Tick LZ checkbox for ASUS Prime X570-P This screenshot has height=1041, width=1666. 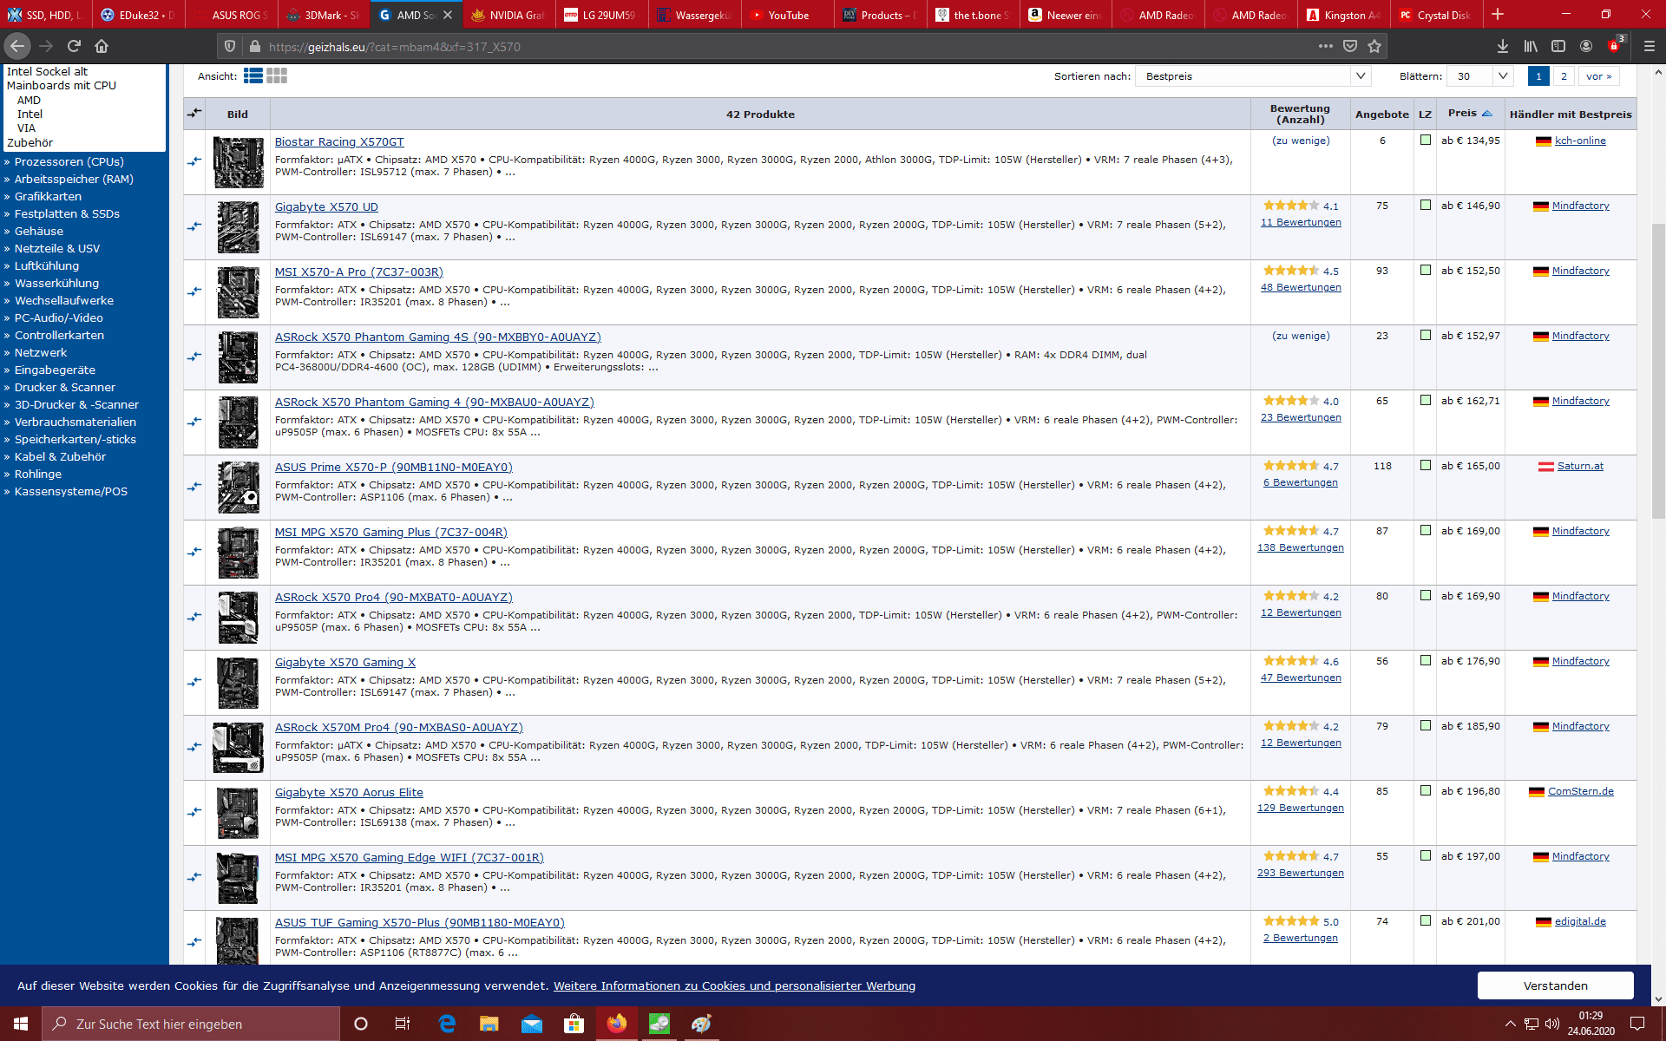[x=1425, y=465]
